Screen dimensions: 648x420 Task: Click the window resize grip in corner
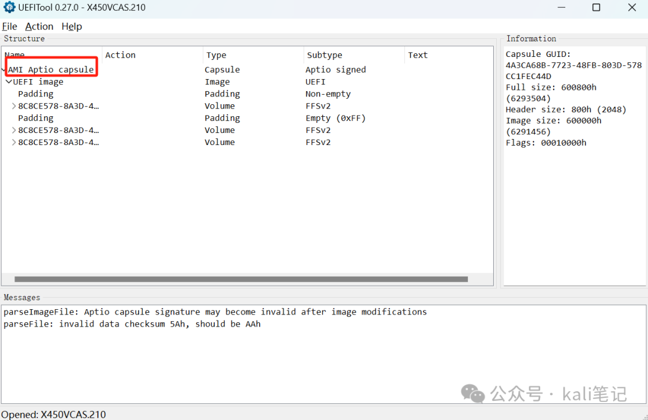point(644,417)
